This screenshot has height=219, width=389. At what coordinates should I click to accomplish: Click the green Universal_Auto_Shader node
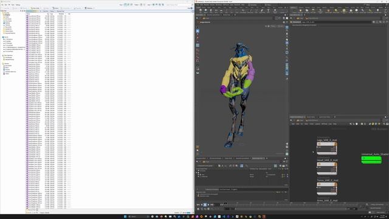click(x=371, y=159)
